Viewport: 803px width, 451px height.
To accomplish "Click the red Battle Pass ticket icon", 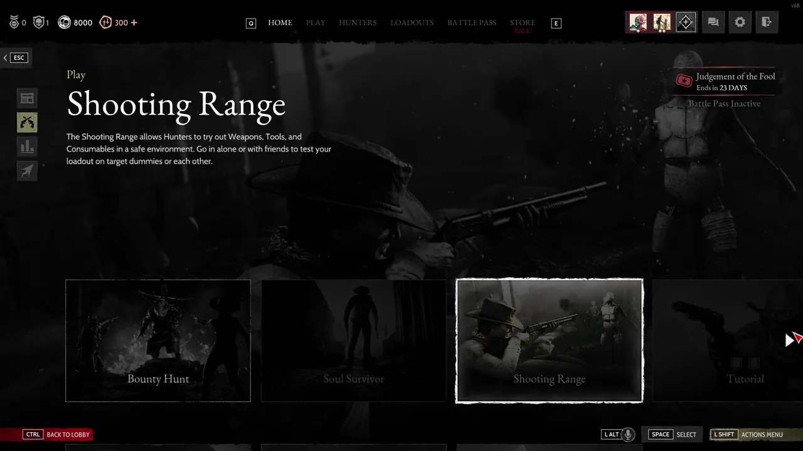I will click(684, 81).
